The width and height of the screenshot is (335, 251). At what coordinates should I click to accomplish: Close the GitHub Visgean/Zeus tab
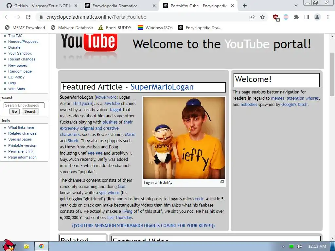[x=76, y=6]
